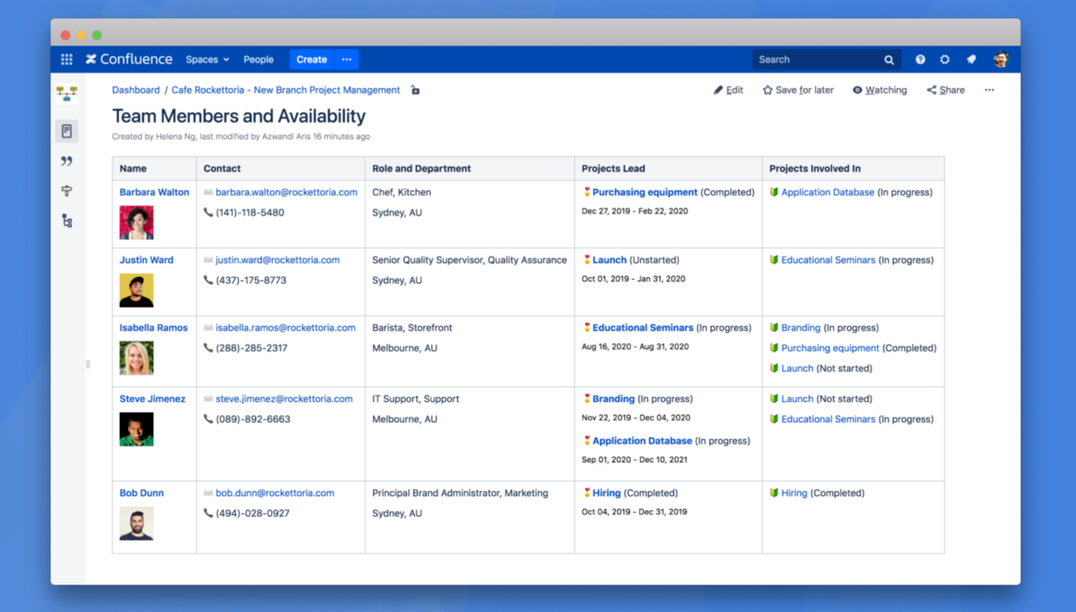Open the Blog quote icon in sidebar
The width and height of the screenshot is (1076, 612).
pyautogui.click(x=67, y=161)
